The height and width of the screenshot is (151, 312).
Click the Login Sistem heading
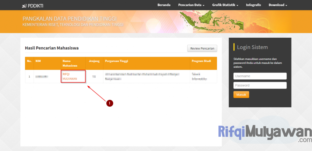(x=252, y=47)
